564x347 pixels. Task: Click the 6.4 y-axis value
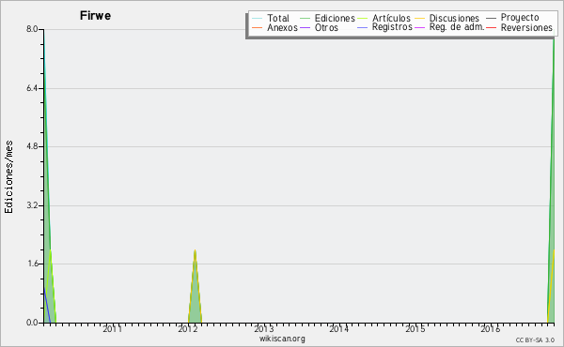(32, 88)
